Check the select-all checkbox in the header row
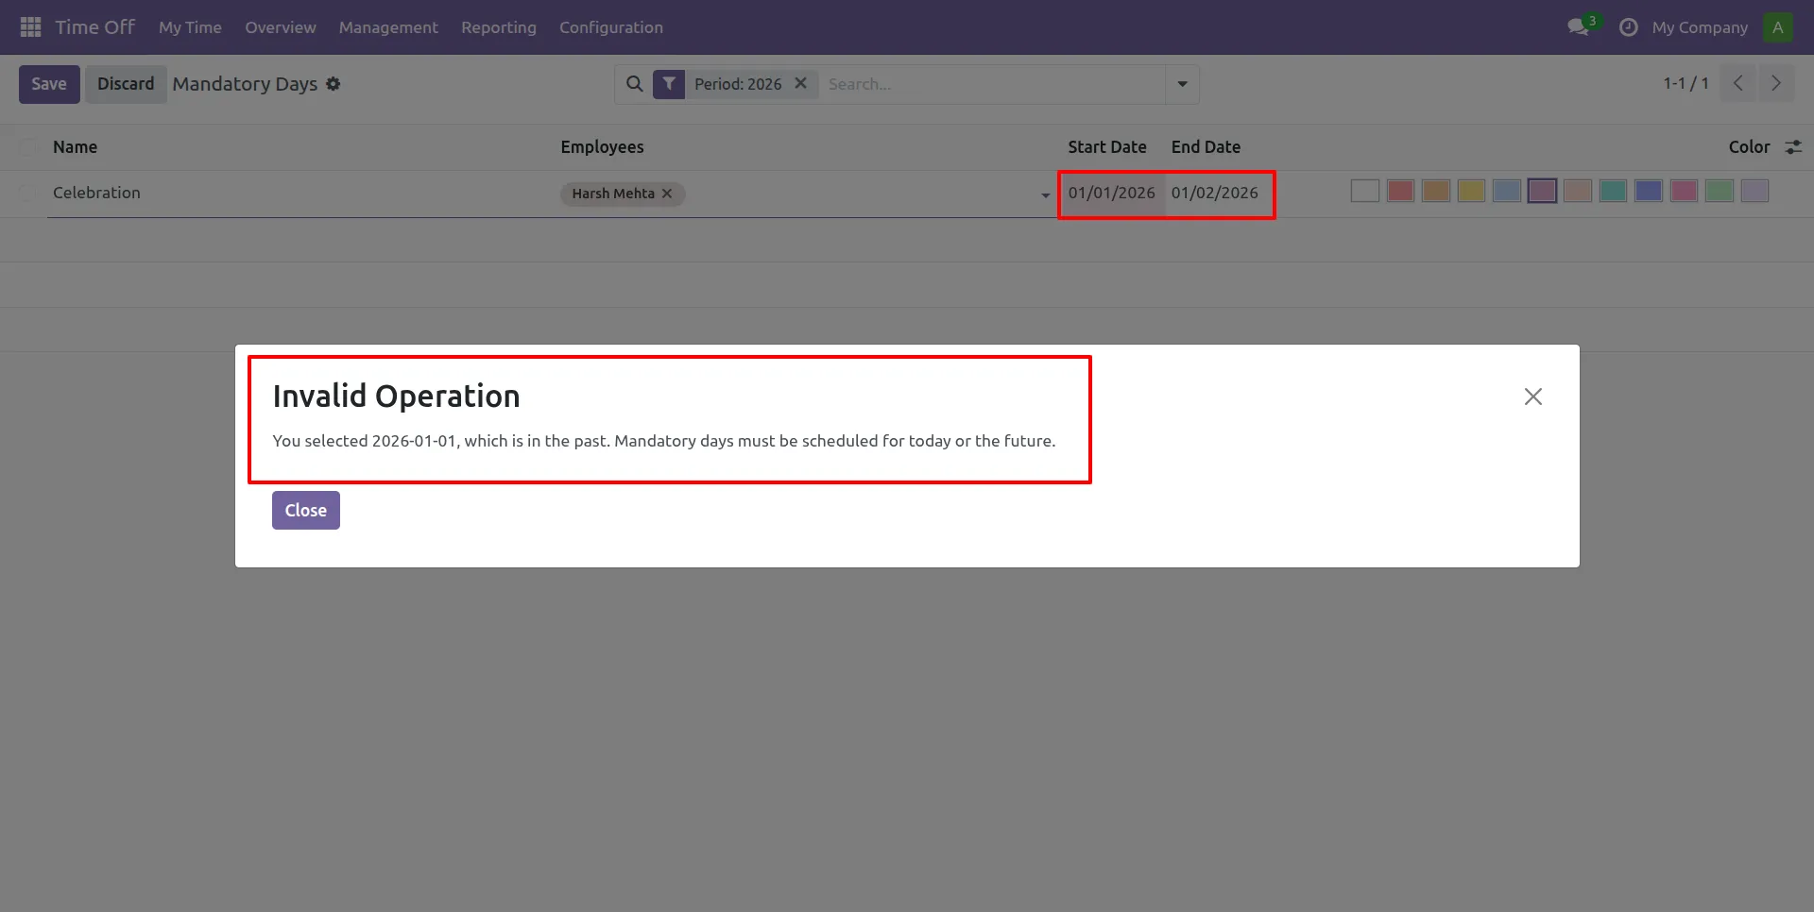This screenshot has width=1814, height=912. click(x=27, y=147)
